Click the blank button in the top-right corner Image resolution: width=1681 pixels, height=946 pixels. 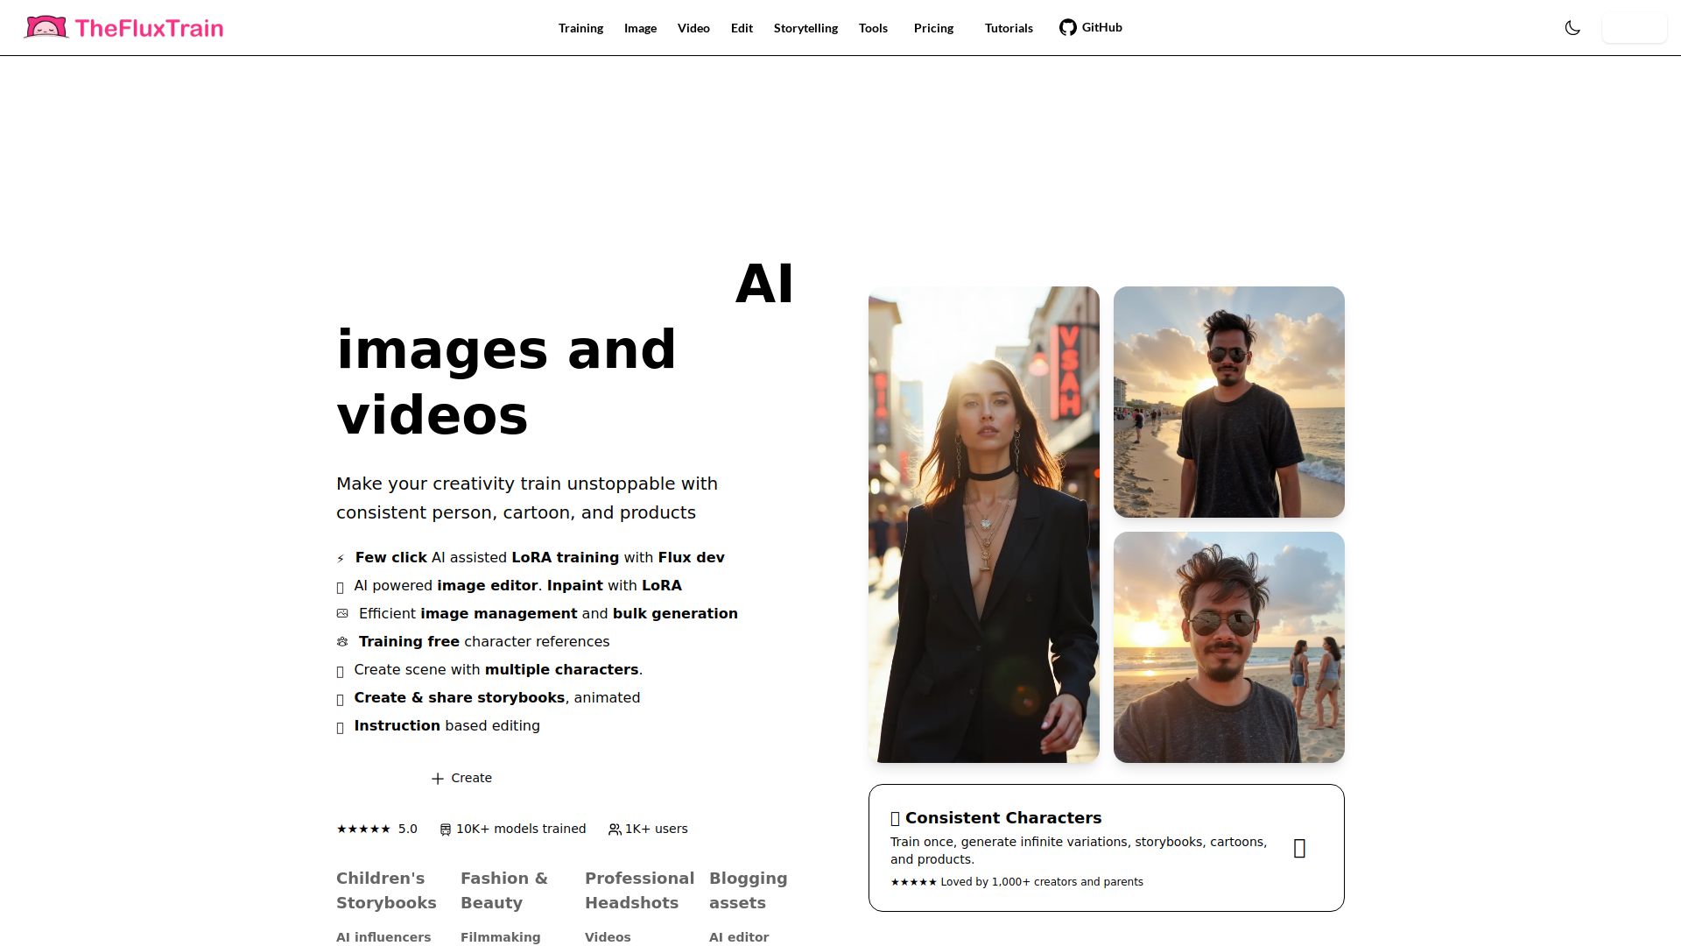tap(1634, 28)
